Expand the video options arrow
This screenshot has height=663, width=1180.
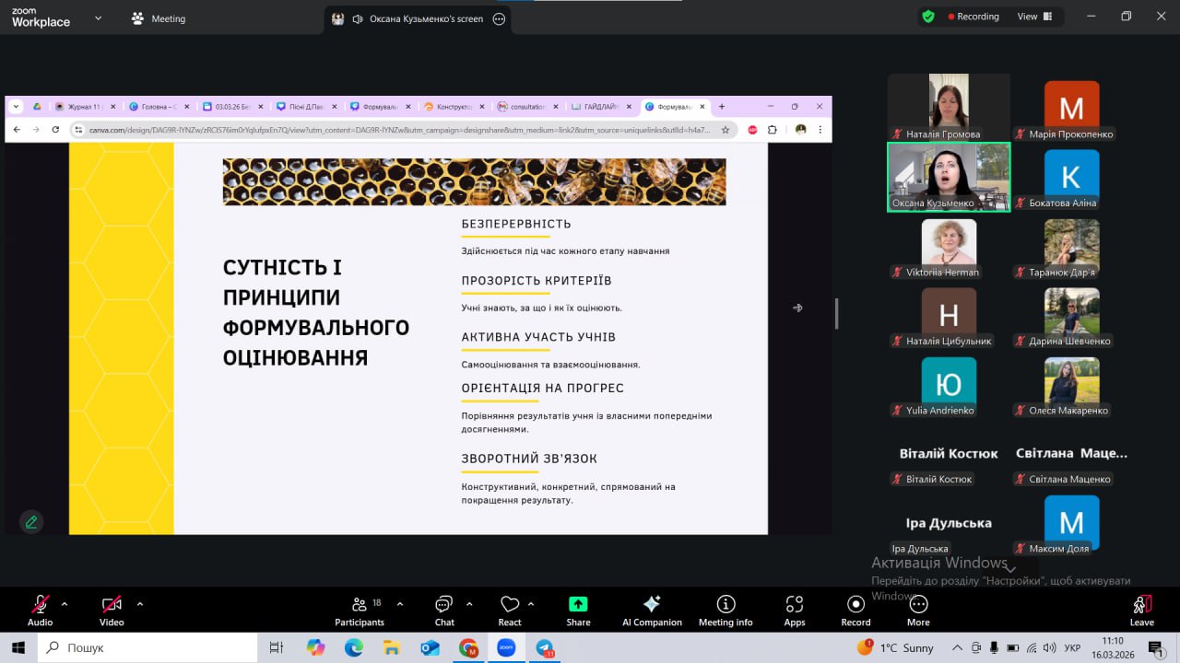pos(140,604)
